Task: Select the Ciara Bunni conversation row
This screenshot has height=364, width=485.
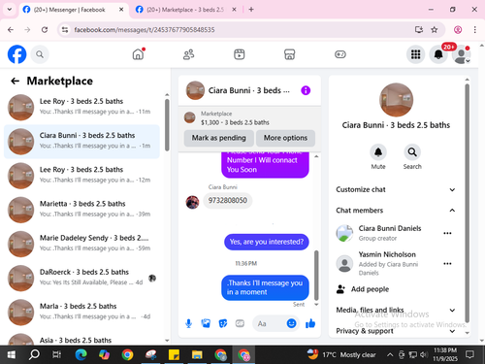Action: (x=81, y=141)
